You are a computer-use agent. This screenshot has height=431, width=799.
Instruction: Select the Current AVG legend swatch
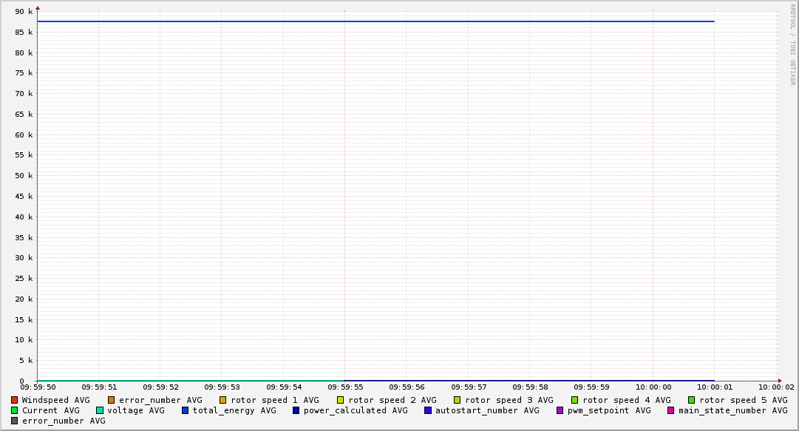point(15,410)
